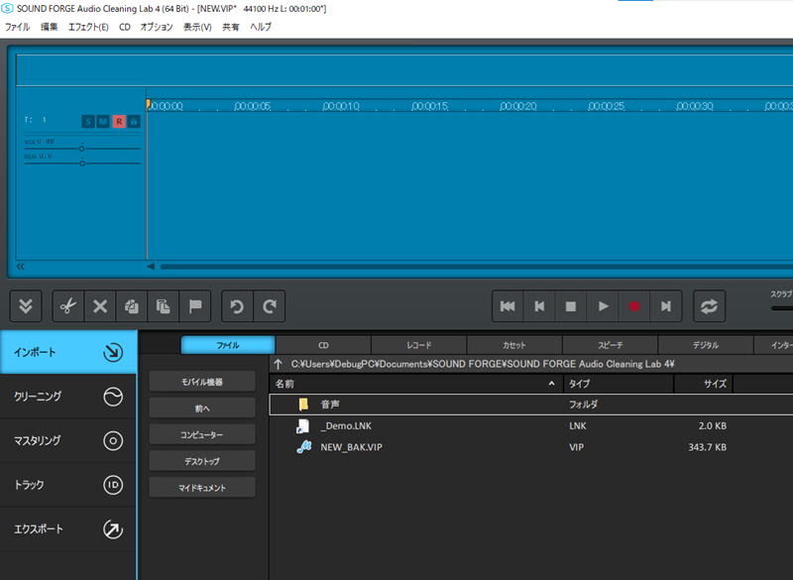
Task: Redo the last undone action
Action: [x=269, y=306]
